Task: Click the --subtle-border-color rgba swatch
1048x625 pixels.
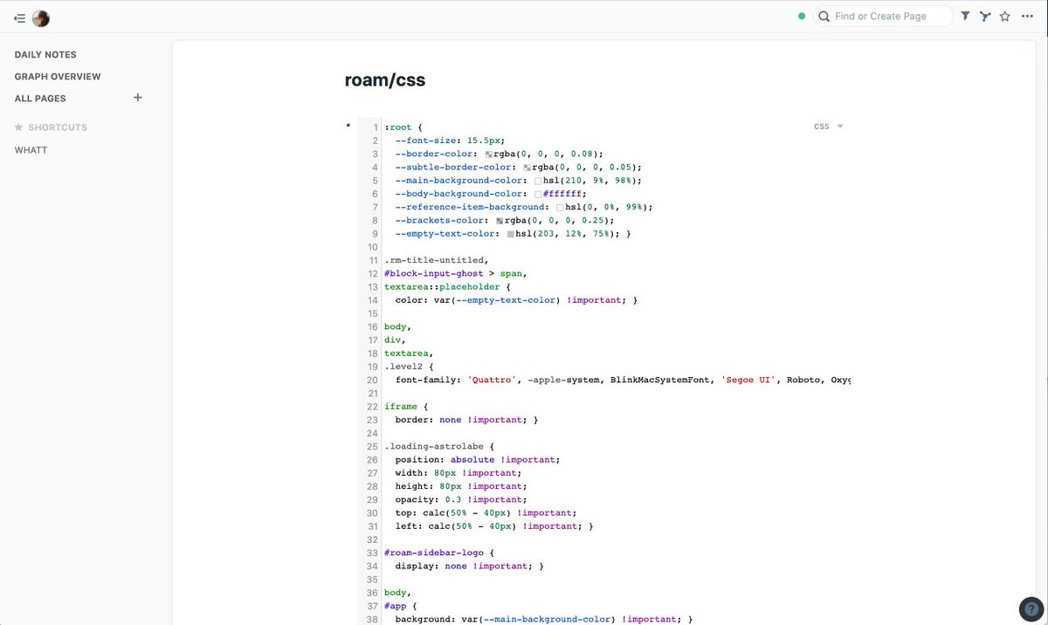Action: (527, 167)
